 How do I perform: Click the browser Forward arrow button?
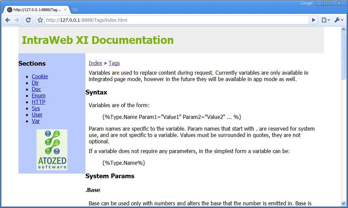17,20
